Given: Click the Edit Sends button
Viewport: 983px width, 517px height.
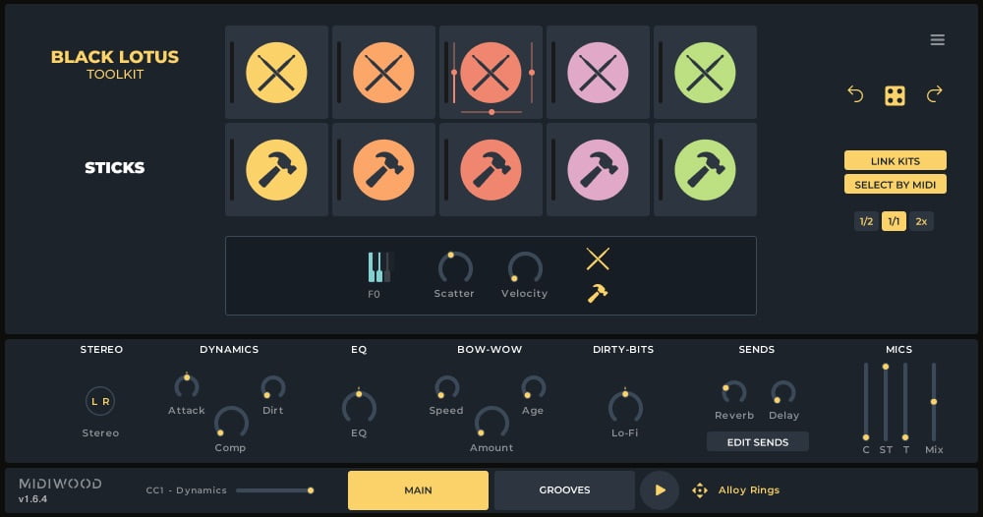Looking at the screenshot, I should click(757, 442).
